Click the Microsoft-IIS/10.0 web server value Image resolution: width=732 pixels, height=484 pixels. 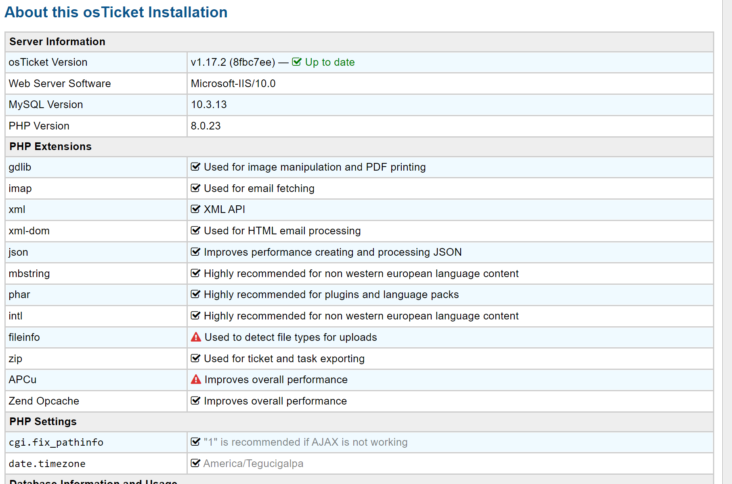click(233, 83)
